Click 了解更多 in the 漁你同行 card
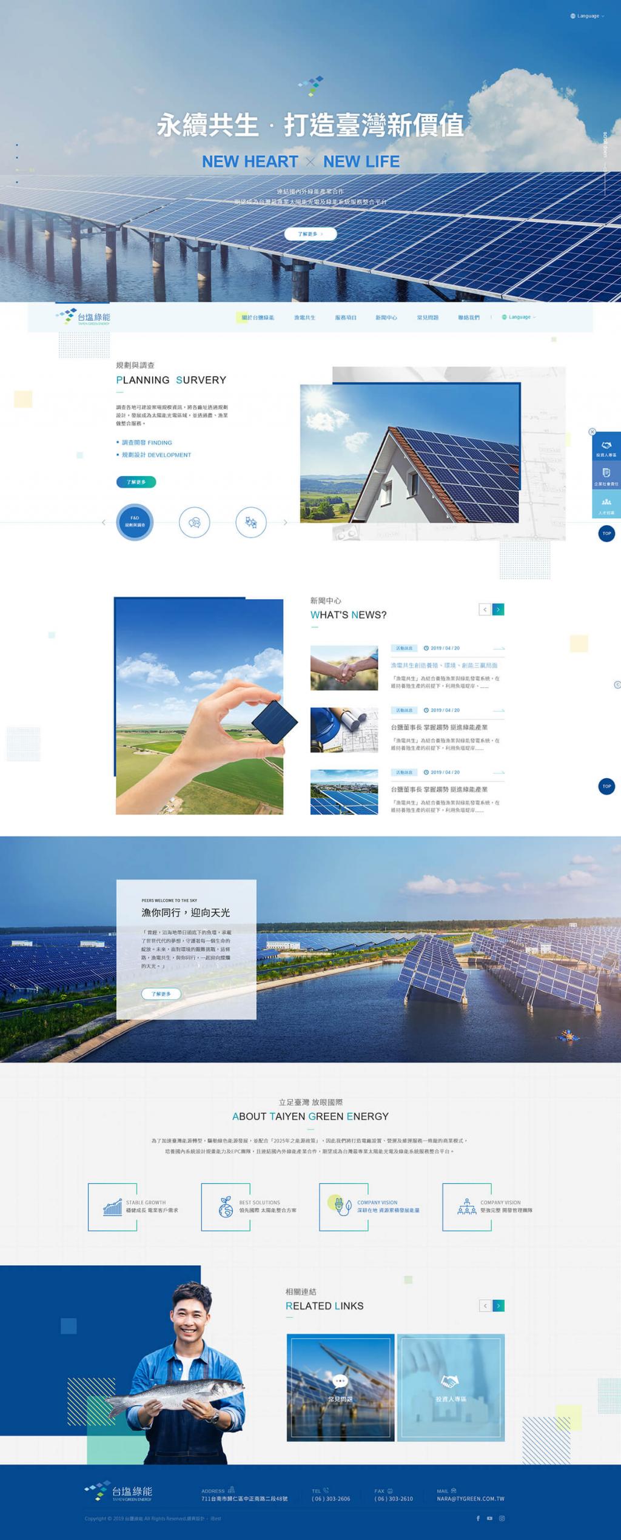Image resolution: width=621 pixels, height=1540 pixels. (161, 994)
